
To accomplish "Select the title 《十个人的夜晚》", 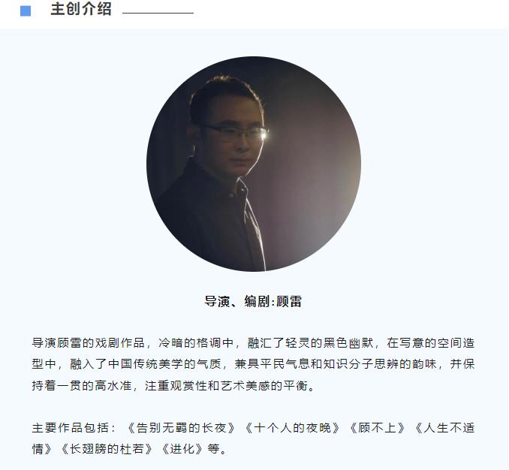I will pyautogui.click(x=292, y=428).
